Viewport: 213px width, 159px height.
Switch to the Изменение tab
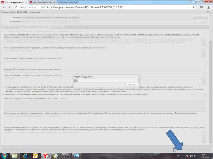point(57,27)
